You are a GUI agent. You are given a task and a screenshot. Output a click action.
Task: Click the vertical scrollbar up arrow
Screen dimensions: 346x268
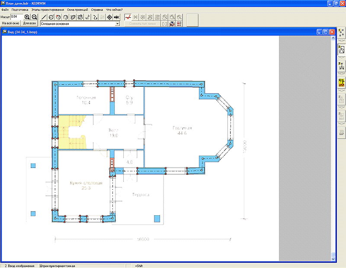[x=333, y=38]
